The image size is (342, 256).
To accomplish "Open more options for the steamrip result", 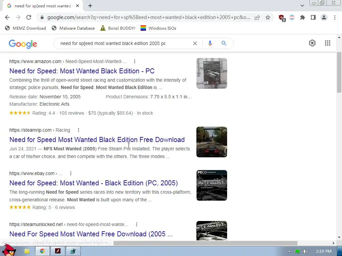I will click(x=78, y=130).
